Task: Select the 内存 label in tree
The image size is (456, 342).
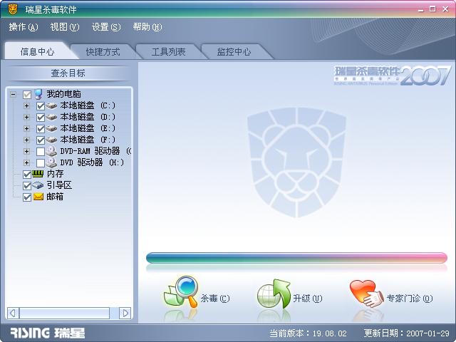Action: [x=55, y=174]
